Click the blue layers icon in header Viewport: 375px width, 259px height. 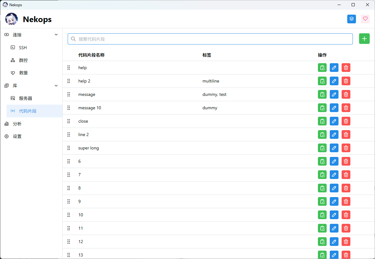click(351, 19)
